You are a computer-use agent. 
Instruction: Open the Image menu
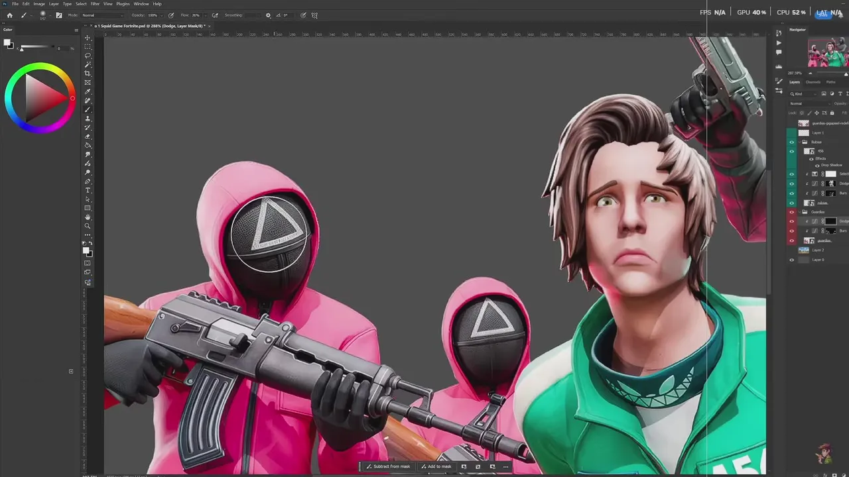pos(39,4)
